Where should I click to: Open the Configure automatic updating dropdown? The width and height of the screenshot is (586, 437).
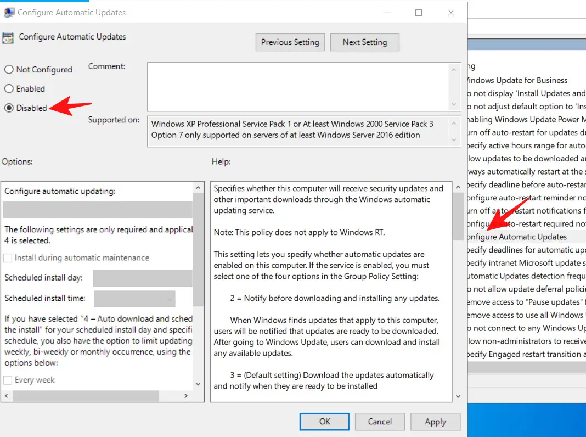tap(98, 210)
